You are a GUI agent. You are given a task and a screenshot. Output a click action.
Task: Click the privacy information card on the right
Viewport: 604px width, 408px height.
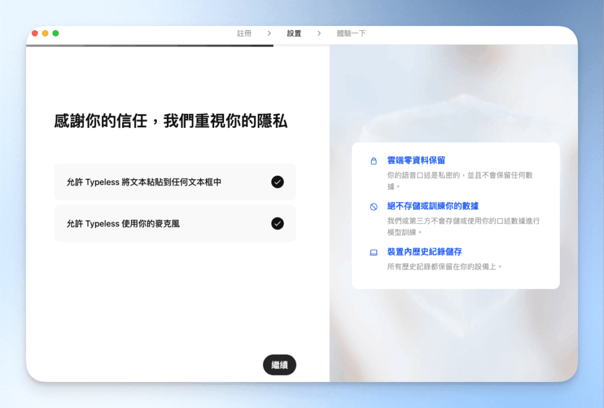click(456, 215)
